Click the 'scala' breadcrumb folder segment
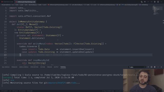 click(22, 5)
